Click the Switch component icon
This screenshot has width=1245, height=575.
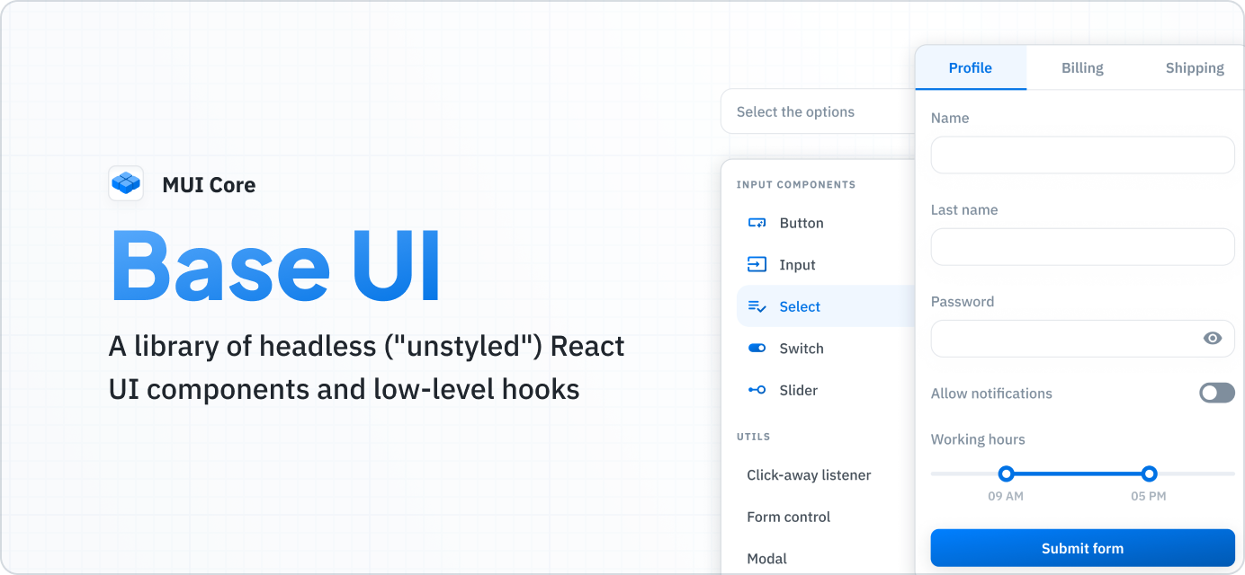click(x=755, y=349)
